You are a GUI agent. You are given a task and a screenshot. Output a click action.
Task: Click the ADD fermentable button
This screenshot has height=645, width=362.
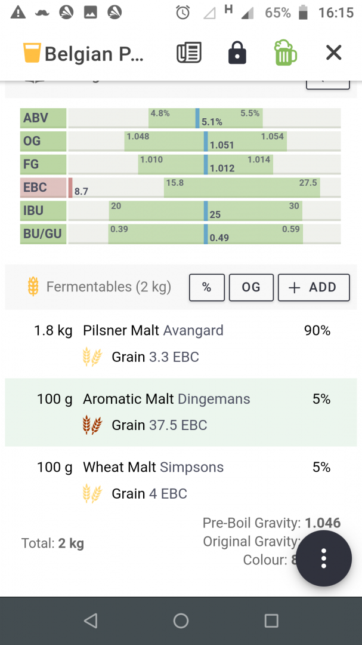pyautogui.click(x=314, y=287)
